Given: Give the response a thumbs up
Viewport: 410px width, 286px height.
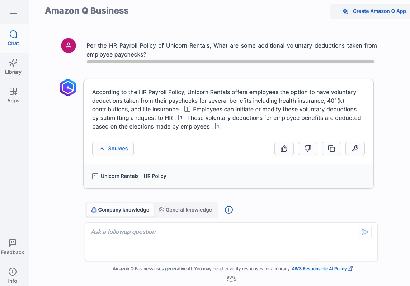Looking at the screenshot, I should point(284,148).
